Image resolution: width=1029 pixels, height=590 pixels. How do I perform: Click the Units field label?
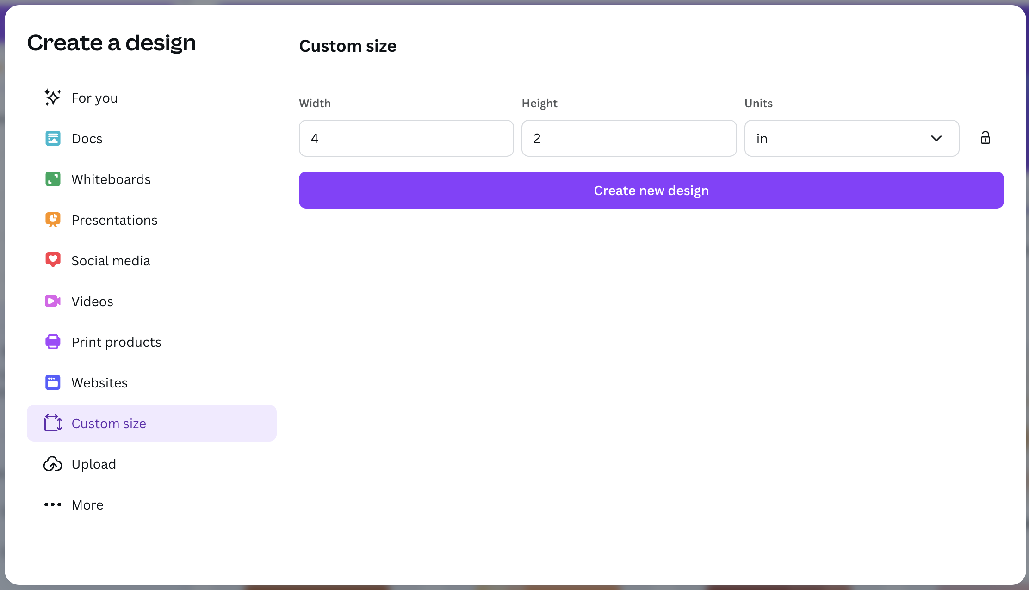click(x=758, y=103)
